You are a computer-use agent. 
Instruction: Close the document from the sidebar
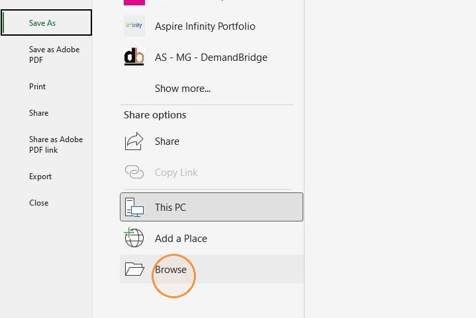click(38, 203)
